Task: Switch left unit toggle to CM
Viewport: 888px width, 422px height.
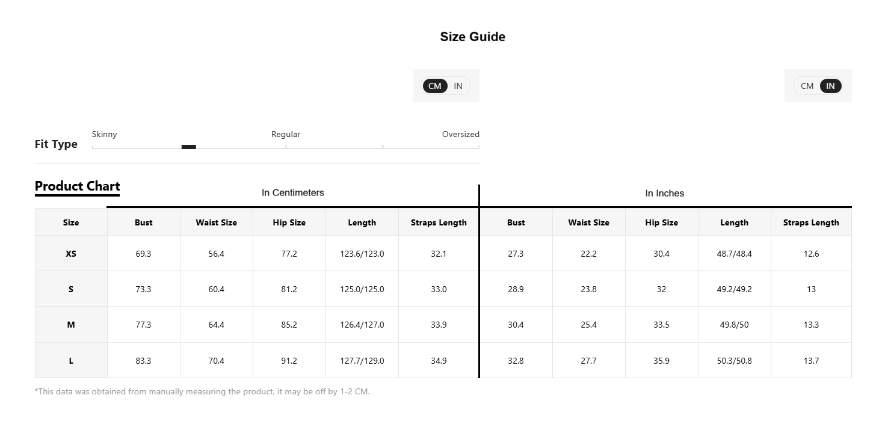Action: point(435,86)
